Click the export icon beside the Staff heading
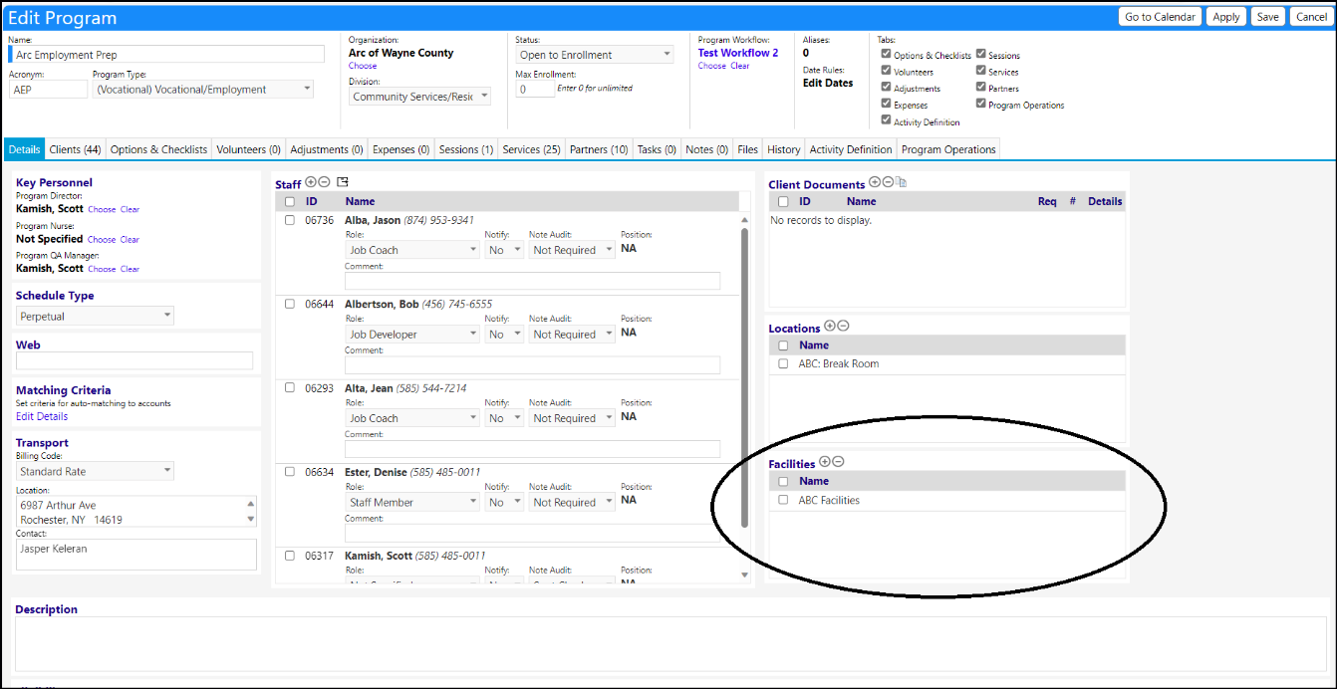1337x689 pixels. pos(343,182)
